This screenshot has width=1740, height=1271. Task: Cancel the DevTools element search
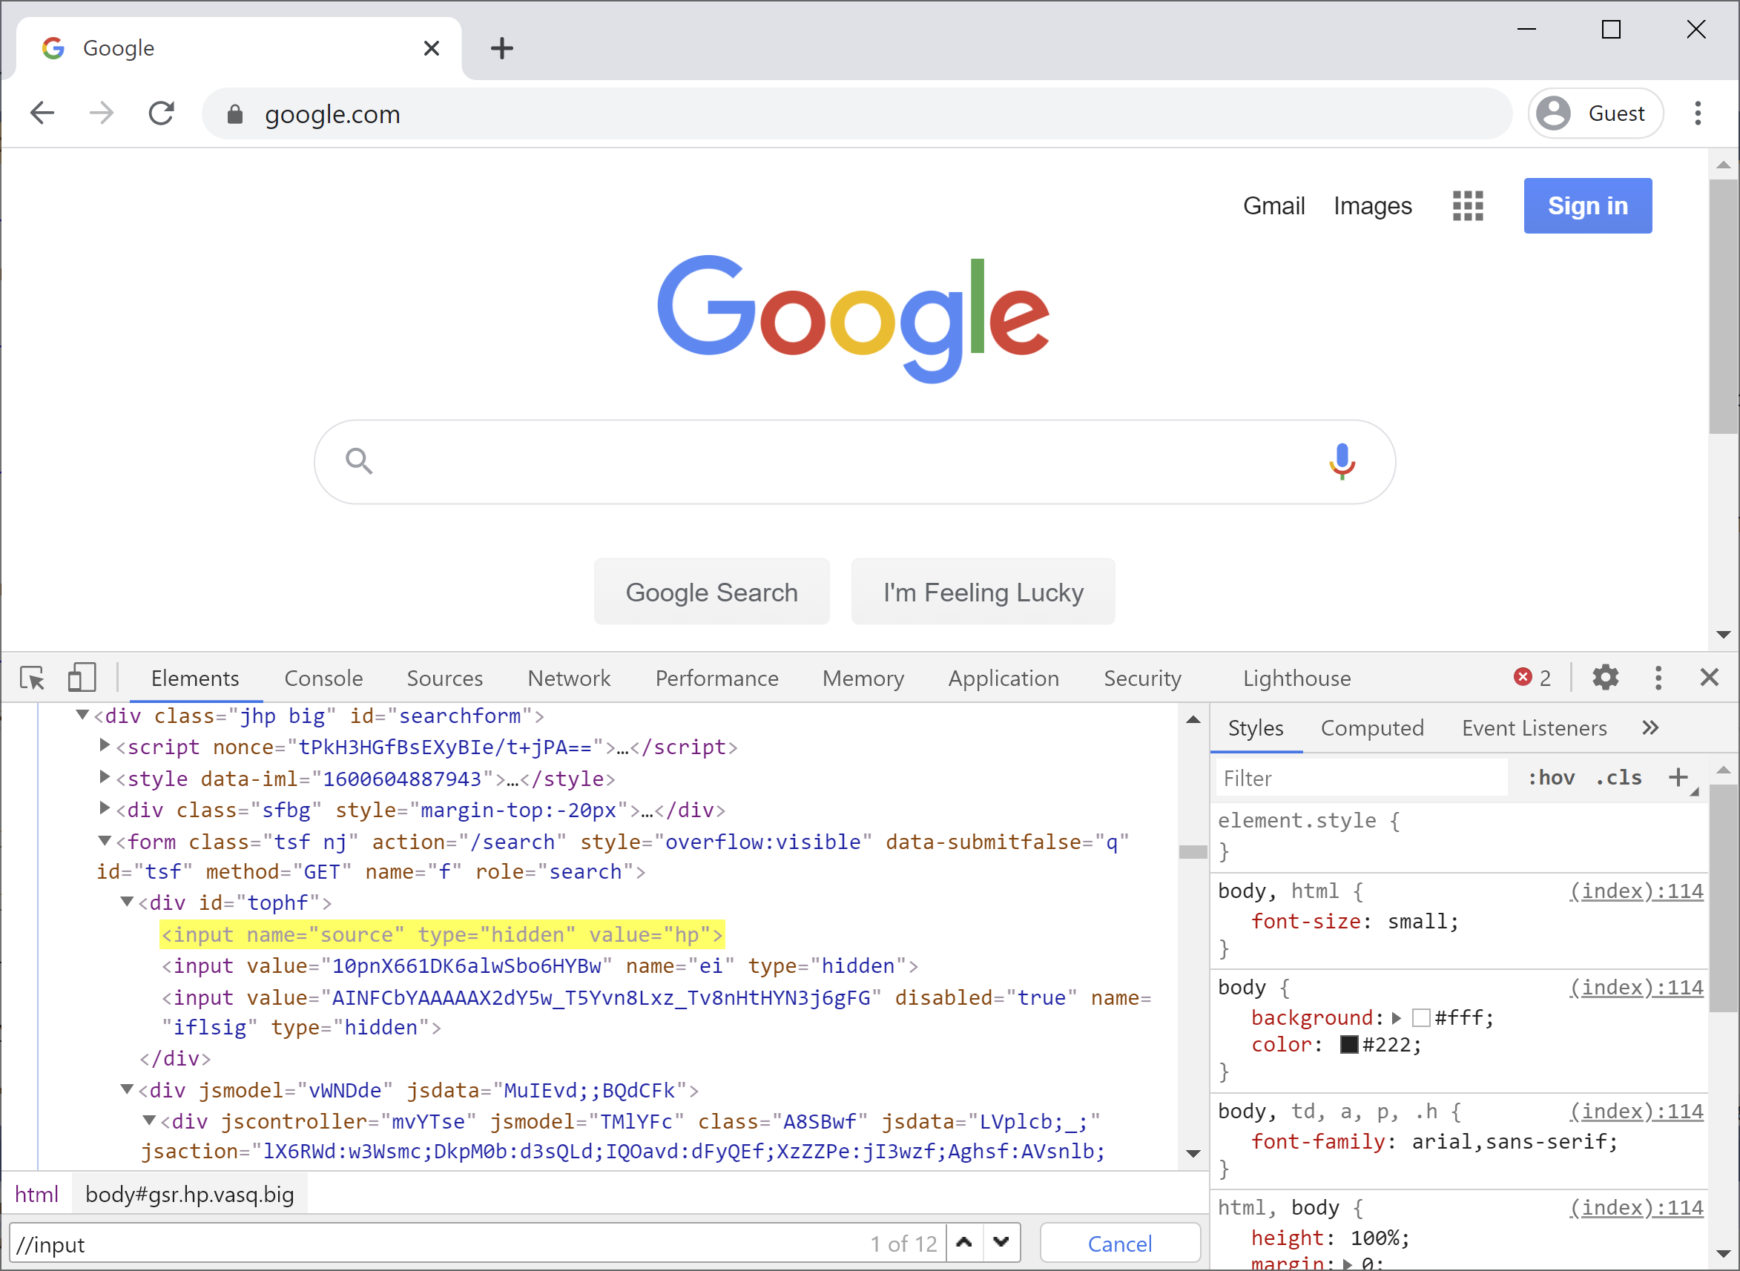pyautogui.click(x=1120, y=1244)
